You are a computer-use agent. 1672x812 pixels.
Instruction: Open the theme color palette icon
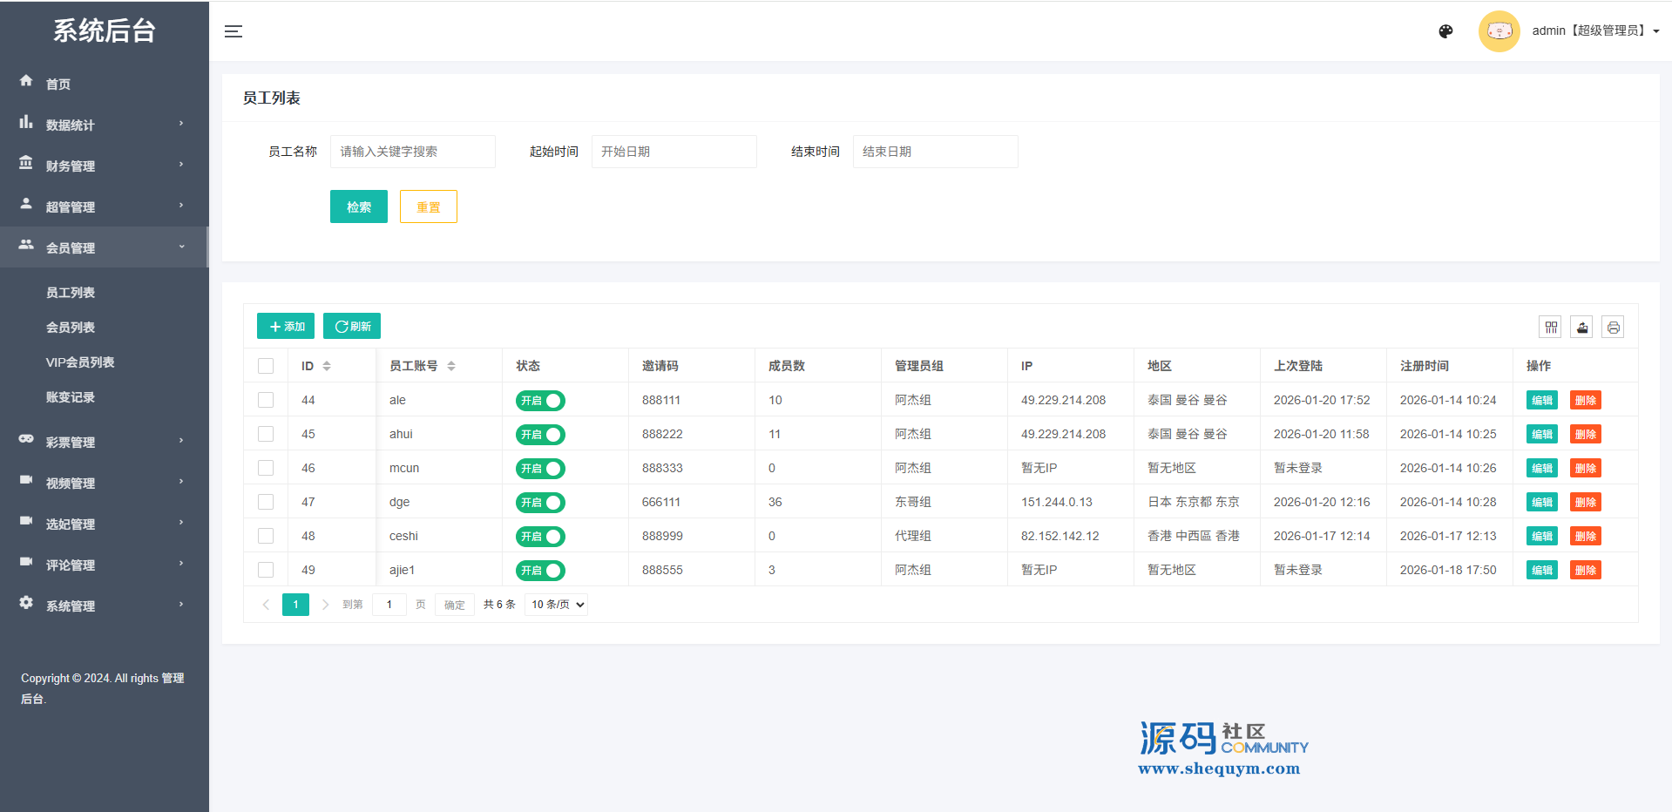point(1445,31)
